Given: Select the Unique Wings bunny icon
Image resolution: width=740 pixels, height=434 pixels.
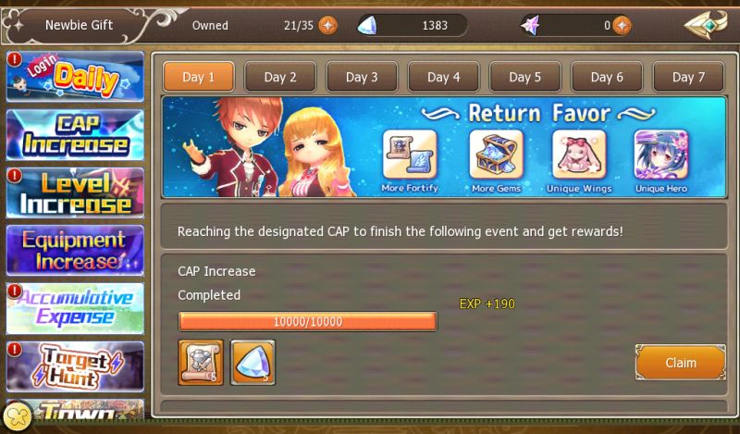Looking at the screenshot, I should [x=579, y=154].
